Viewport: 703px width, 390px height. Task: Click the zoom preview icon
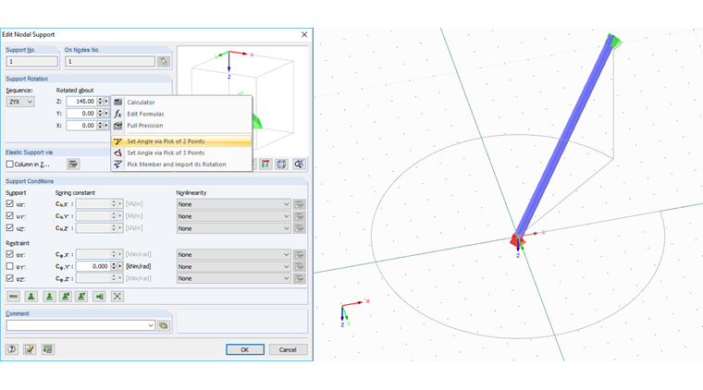coord(299,165)
